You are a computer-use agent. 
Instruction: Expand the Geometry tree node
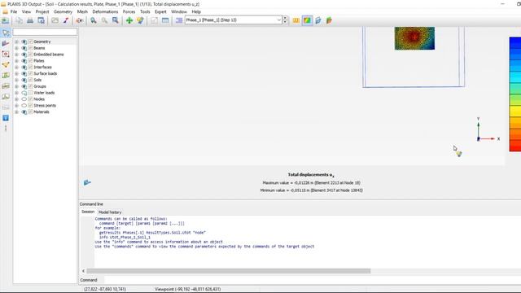pyautogui.click(x=16, y=42)
